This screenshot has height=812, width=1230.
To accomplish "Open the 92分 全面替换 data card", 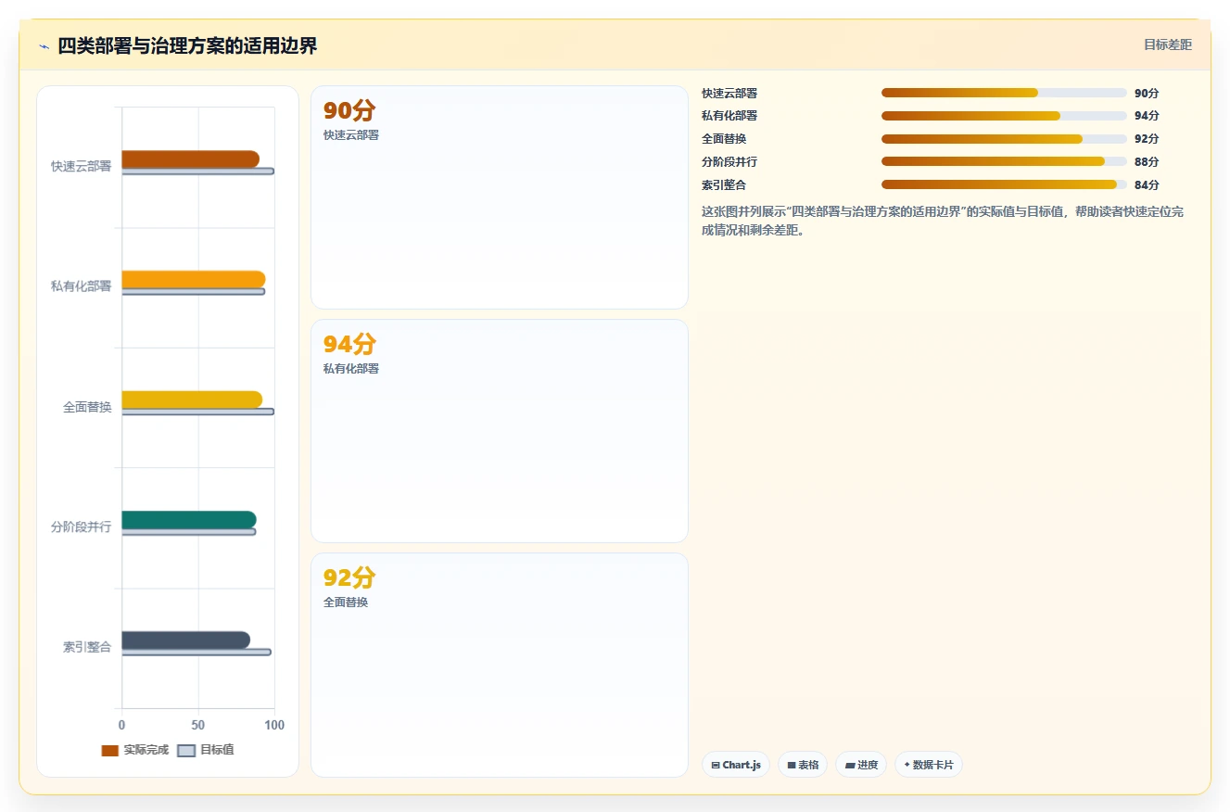I will click(500, 665).
